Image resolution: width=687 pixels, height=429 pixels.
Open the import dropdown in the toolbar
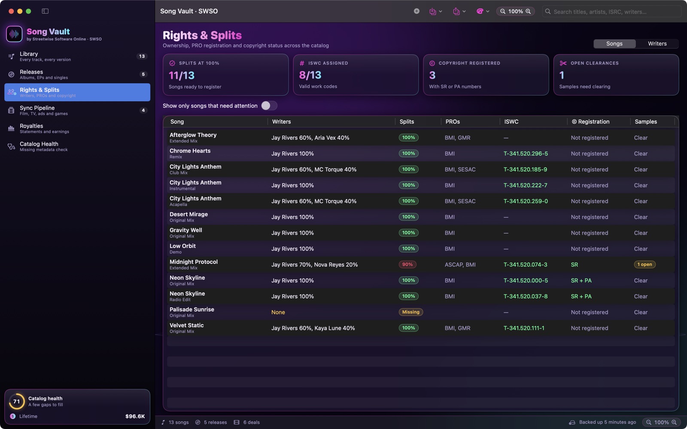pos(435,12)
